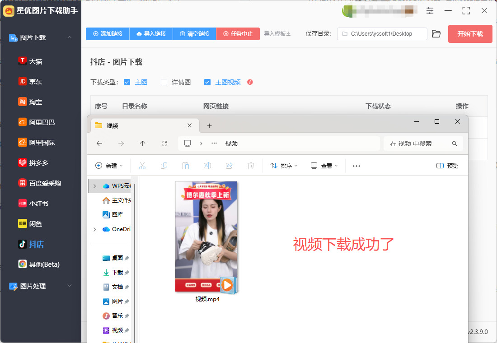This screenshot has height=343, width=497.
Task: Click the 清空链接 button
Action: [x=195, y=33]
